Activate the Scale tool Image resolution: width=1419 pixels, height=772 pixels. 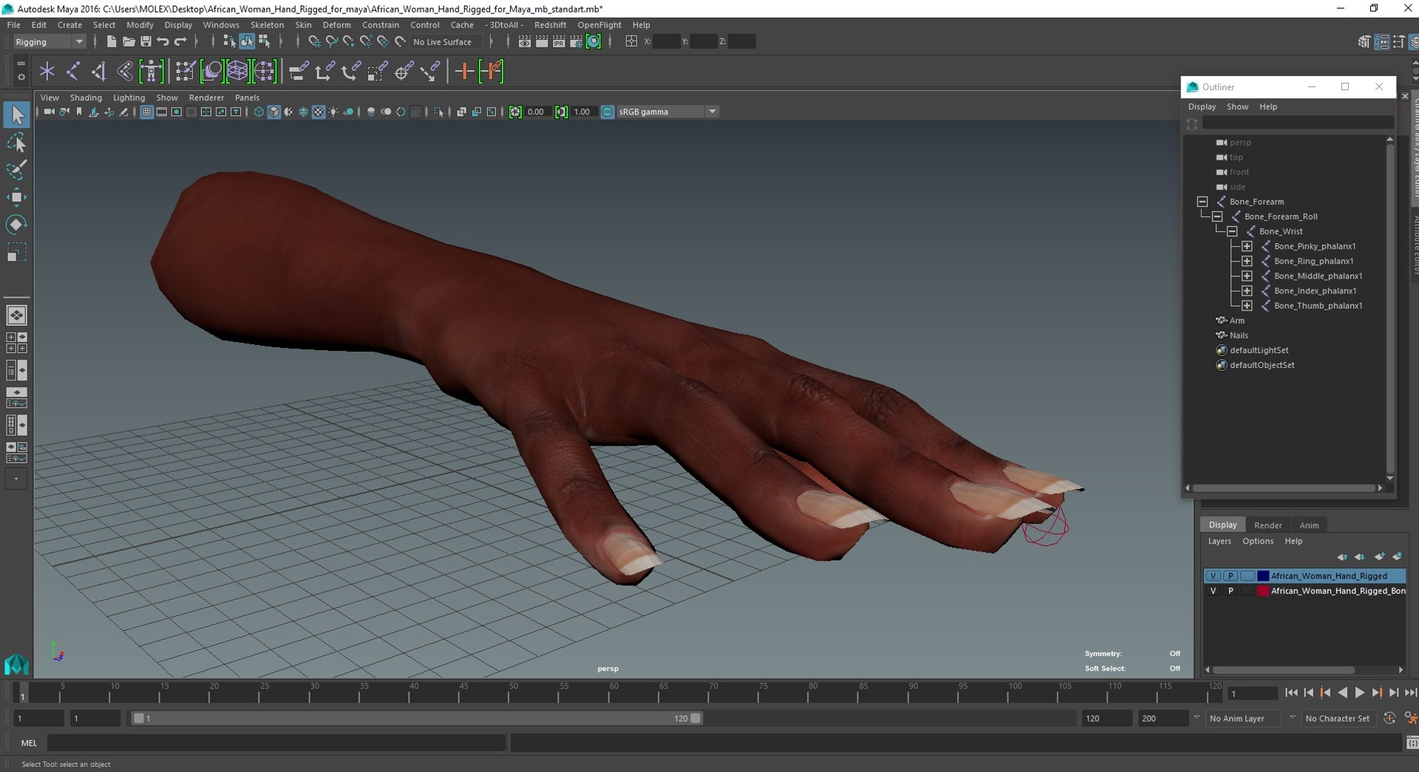click(x=17, y=252)
